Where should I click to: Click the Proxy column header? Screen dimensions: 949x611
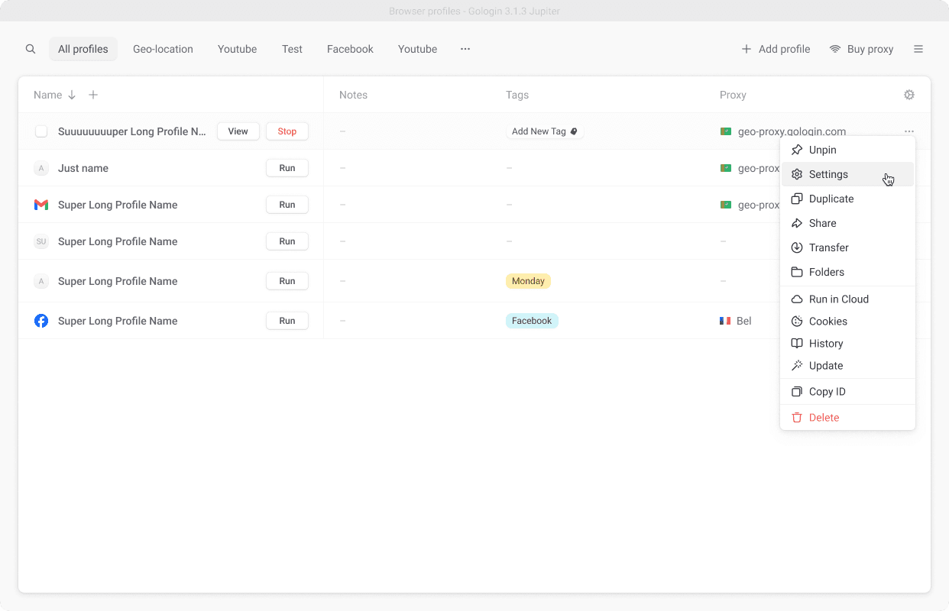pyautogui.click(x=733, y=95)
